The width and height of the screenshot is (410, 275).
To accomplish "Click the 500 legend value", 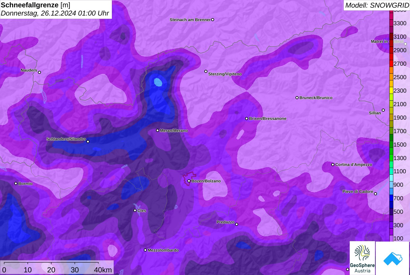I will (x=398, y=212).
